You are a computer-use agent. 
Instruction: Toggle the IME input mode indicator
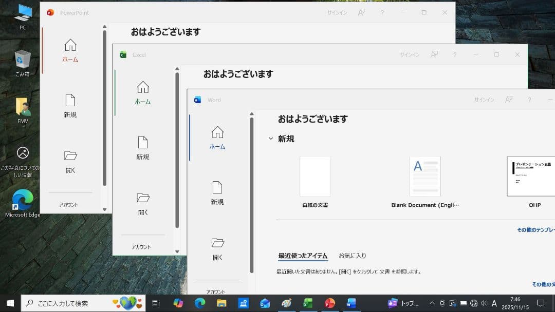pos(494,303)
